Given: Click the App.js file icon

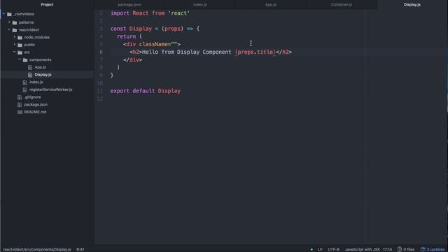Looking at the screenshot, I should pos(30,67).
